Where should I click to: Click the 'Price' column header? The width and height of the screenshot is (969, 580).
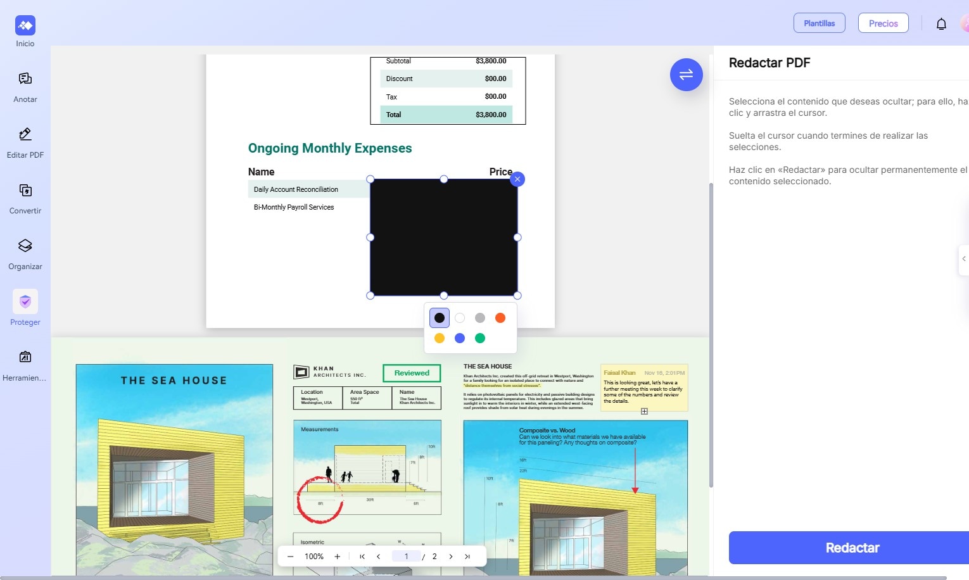500,172
